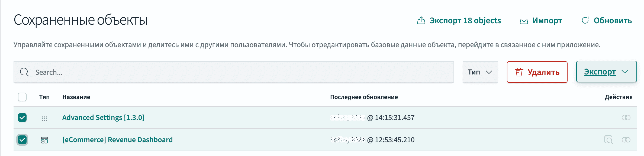Image resolution: width=644 pixels, height=156 pixels.
Task: Open the Тип filter dropdown
Action: tap(480, 72)
